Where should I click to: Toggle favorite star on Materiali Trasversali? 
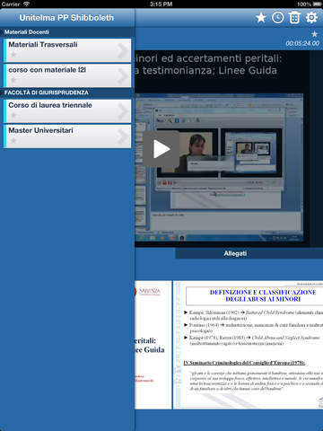(x=13, y=55)
